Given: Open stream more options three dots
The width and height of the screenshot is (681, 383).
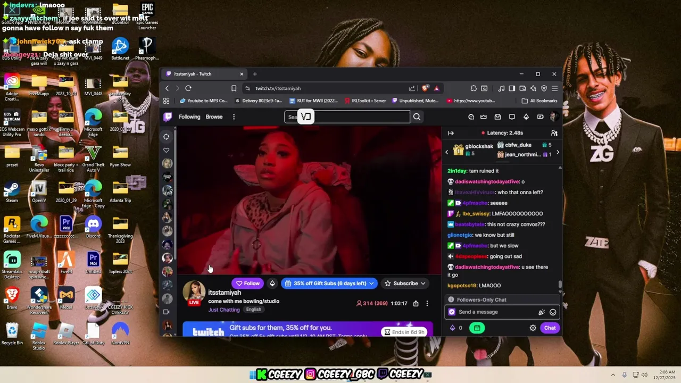Looking at the screenshot, I should (427, 303).
